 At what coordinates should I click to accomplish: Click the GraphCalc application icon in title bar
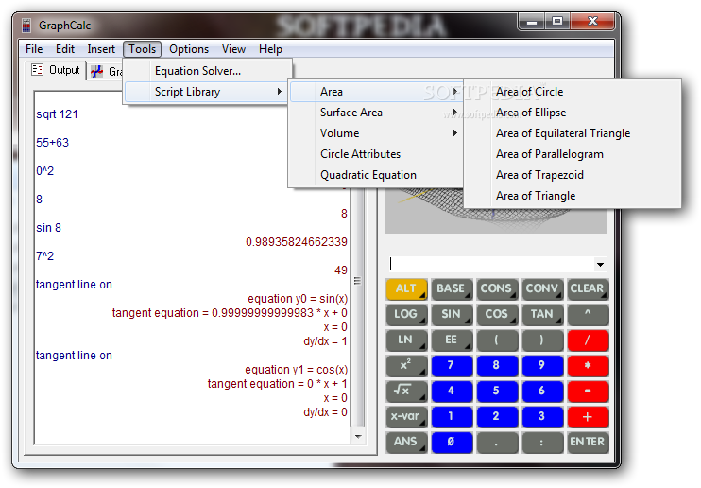(26, 26)
